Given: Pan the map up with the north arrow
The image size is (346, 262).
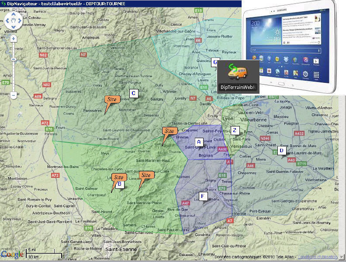Looking at the screenshot, I should coord(14,14).
